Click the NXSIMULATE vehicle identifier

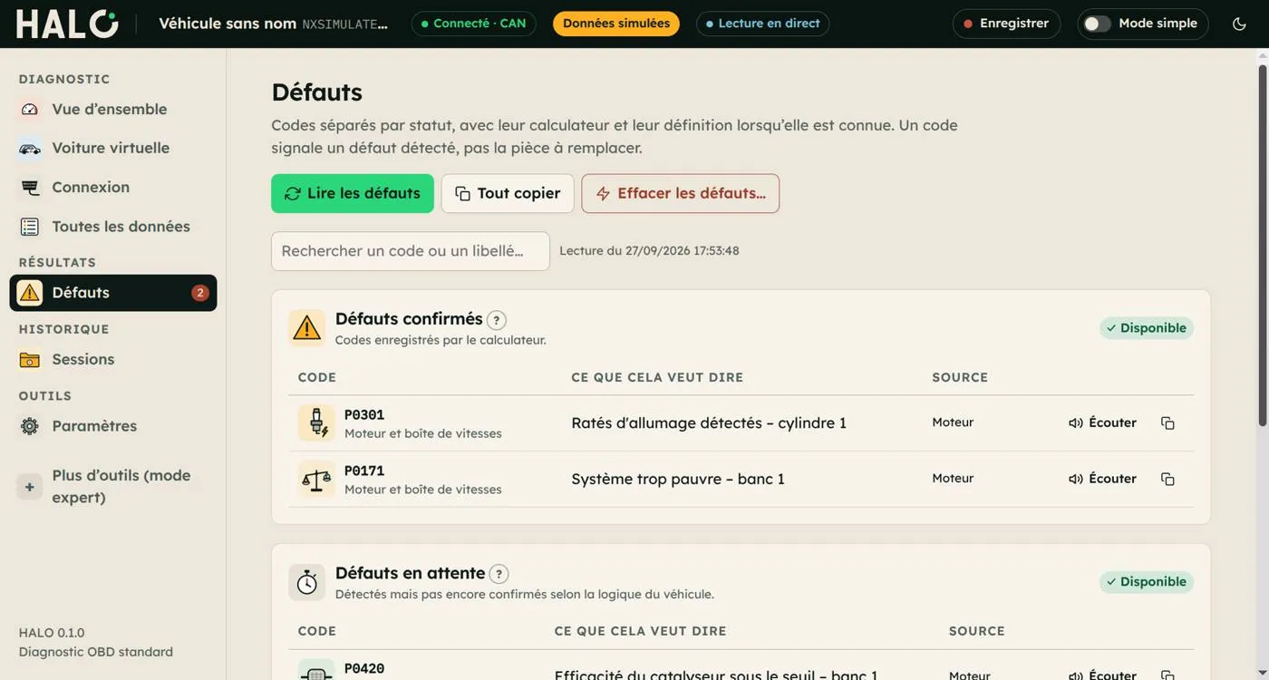coord(344,24)
